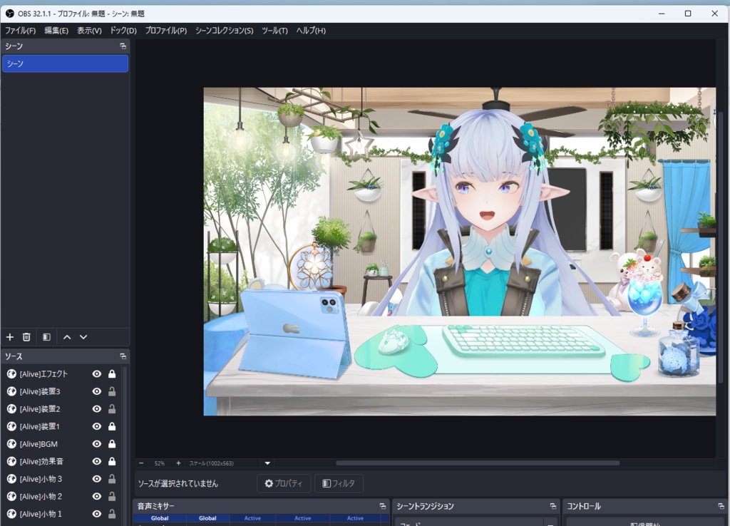Image resolution: width=730 pixels, height=526 pixels.
Task: Select シーン in the scenes list
Action: [x=65, y=63]
